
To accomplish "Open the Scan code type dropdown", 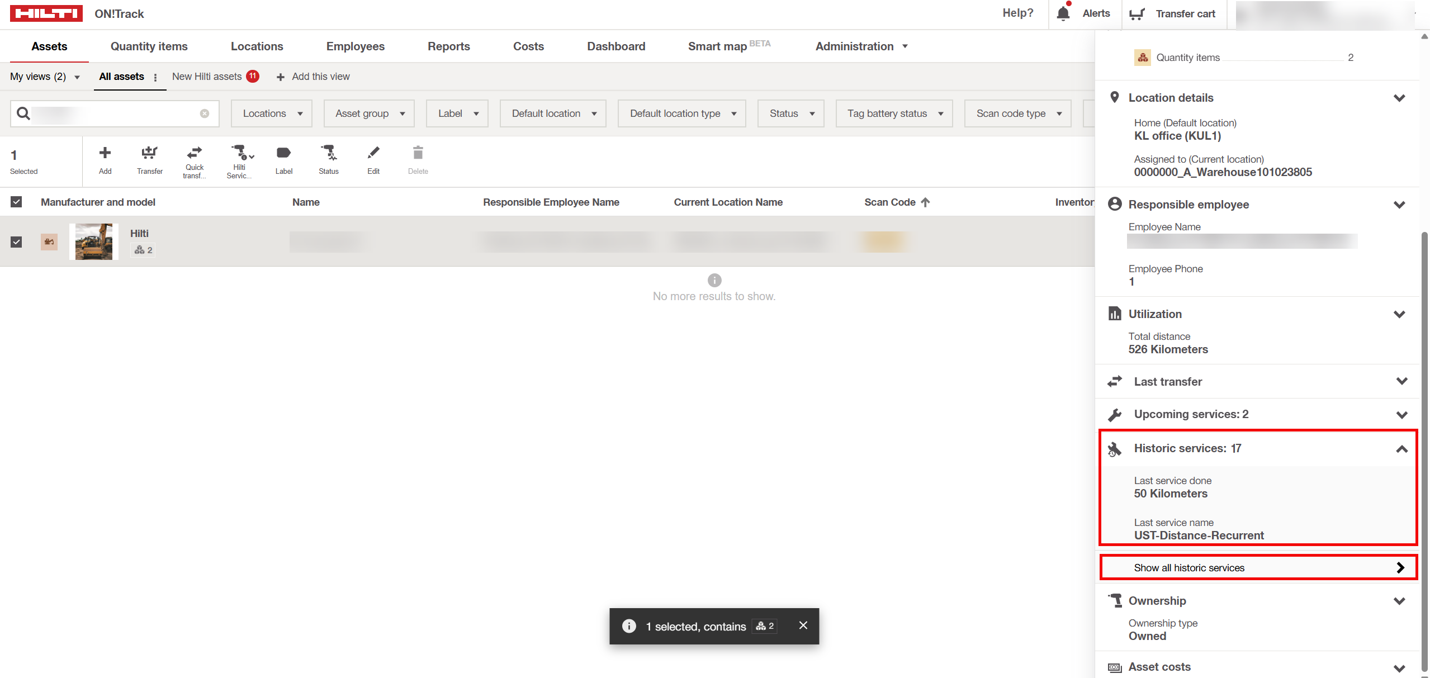I will [1017, 113].
